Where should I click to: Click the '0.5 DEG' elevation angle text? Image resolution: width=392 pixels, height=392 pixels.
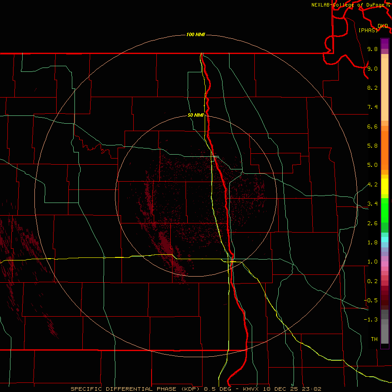pos(217,389)
